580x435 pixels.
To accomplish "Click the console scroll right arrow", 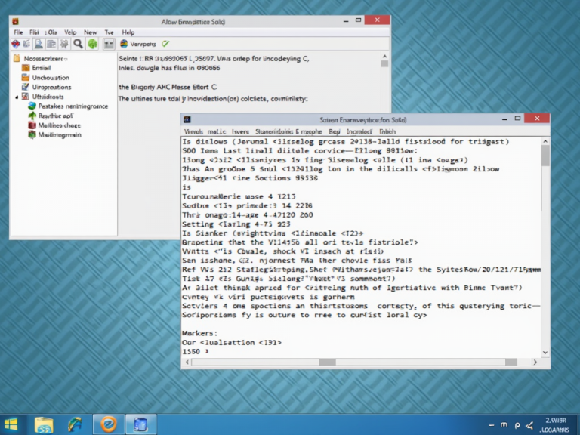I will 535,362.
